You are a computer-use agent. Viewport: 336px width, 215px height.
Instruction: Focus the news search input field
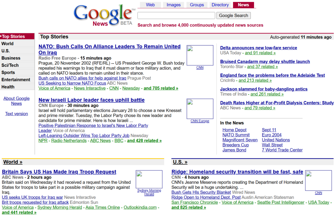tap(176, 15)
